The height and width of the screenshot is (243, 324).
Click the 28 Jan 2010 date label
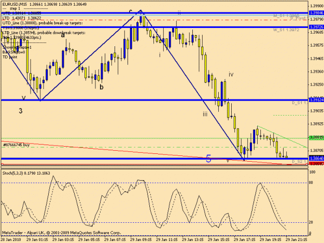[x=10, y=240]
